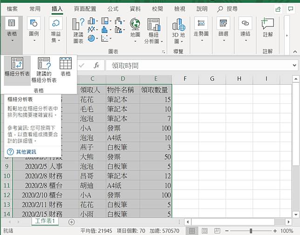Switch to the 公式 ribbon tab

coord(113,8)
